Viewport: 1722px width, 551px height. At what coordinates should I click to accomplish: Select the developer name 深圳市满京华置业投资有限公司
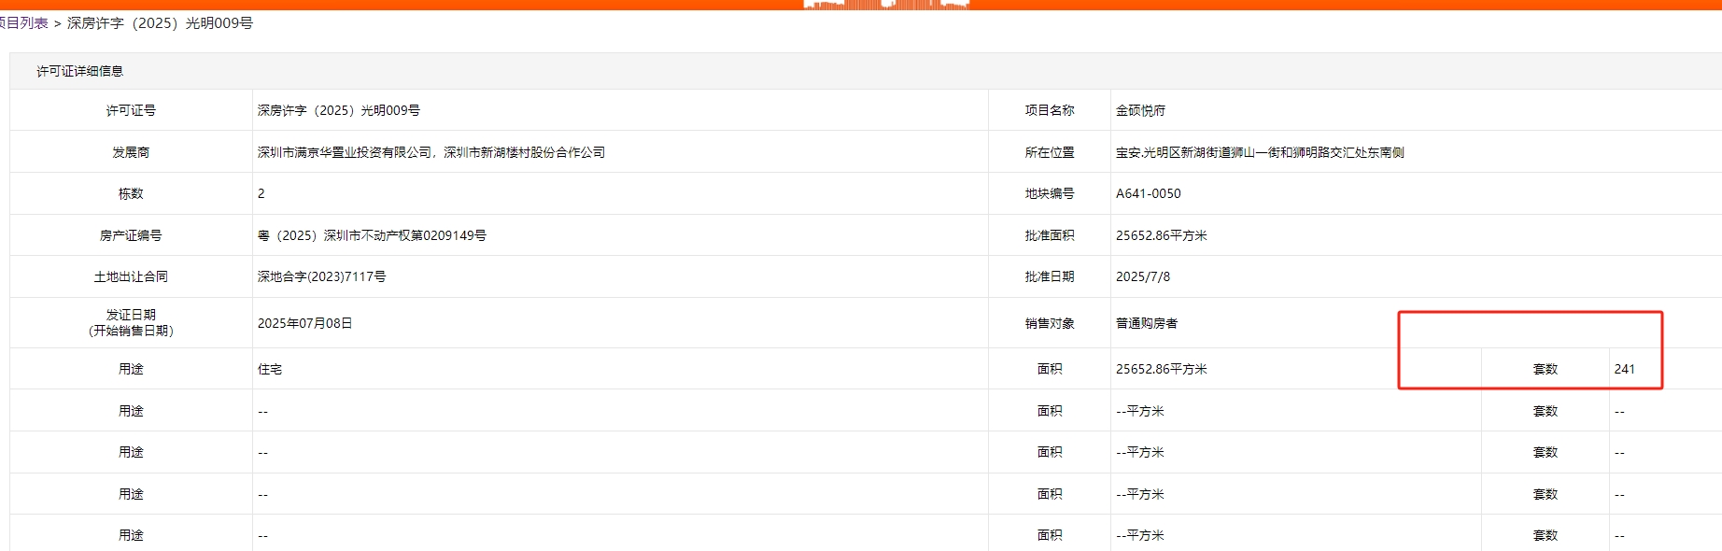pos(345,152)
